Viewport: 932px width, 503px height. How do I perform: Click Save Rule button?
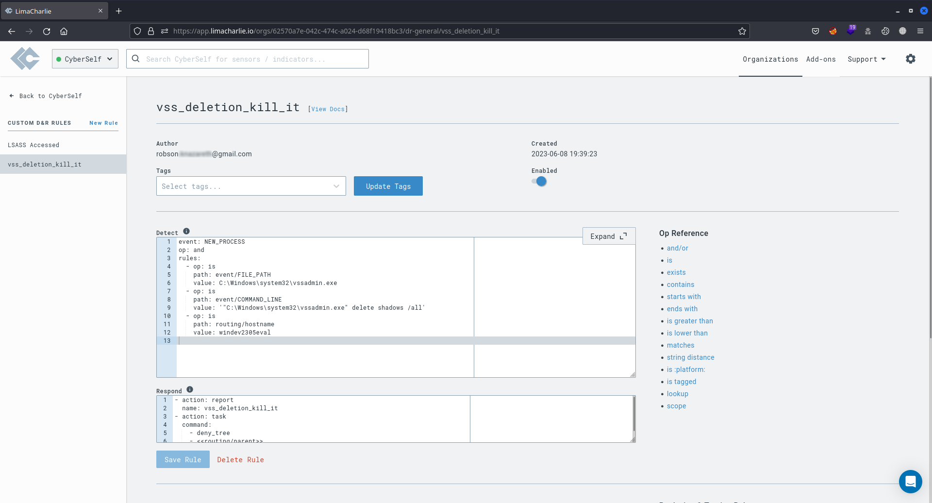coord(183,459)
